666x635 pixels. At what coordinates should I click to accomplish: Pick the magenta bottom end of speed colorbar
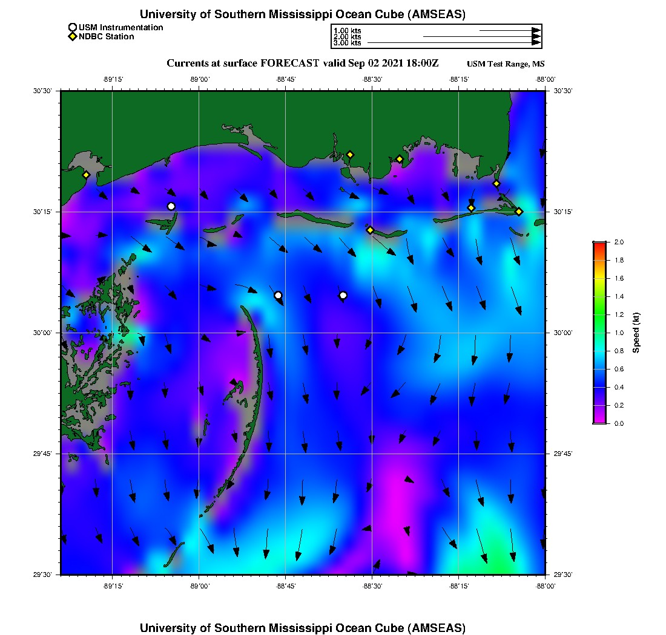pyautogui.click(x=599, y=421)
